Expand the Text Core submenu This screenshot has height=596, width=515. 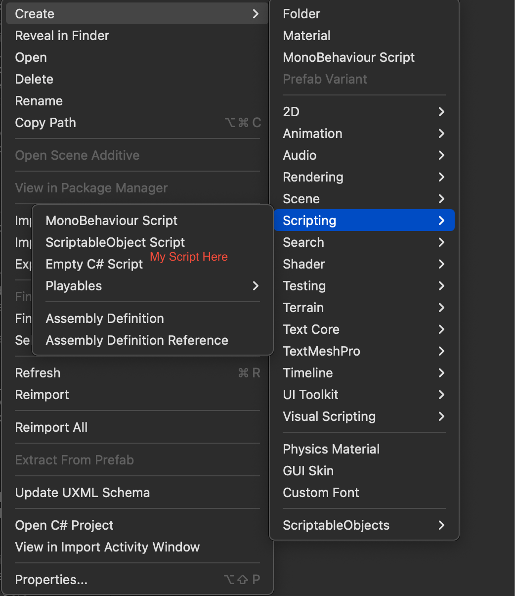tap(364, 329)
